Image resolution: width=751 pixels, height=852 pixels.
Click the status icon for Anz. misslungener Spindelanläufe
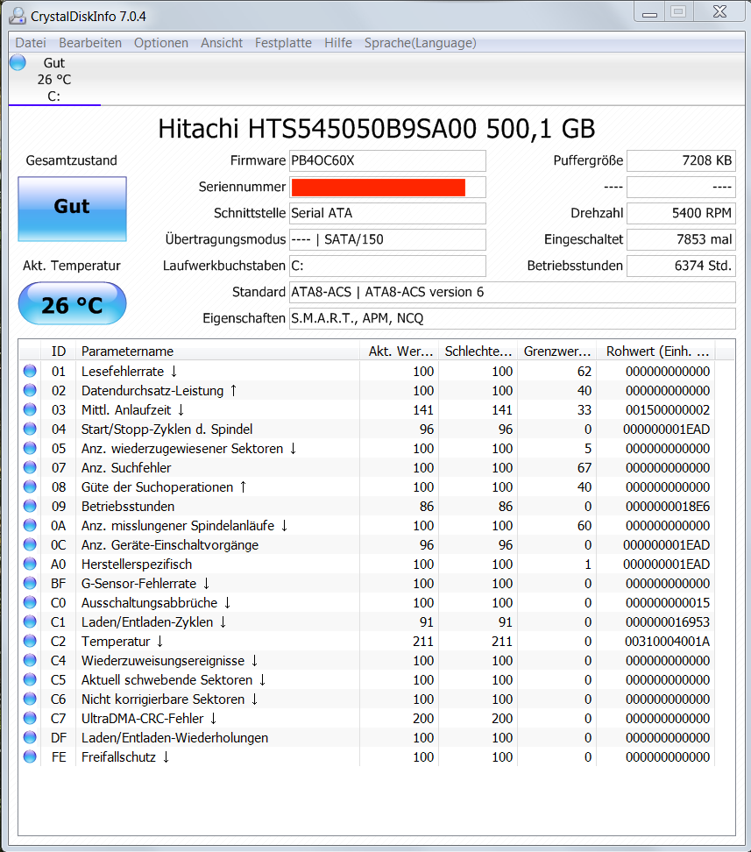(x=30, y=525)
